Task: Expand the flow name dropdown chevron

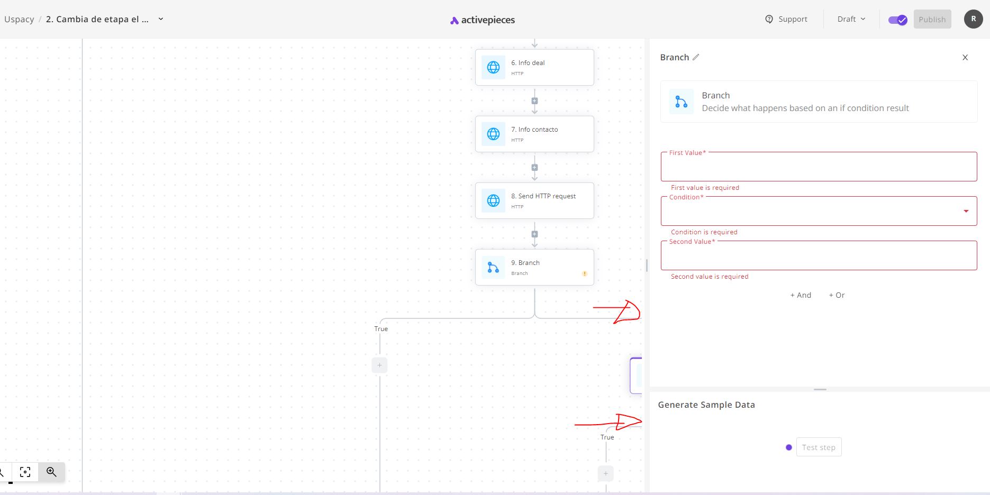Action: point(161,19)
